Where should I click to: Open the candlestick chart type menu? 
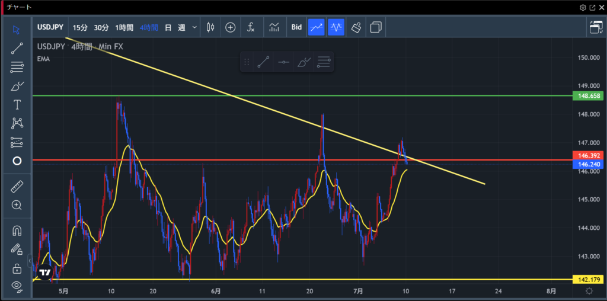point(210,27)
